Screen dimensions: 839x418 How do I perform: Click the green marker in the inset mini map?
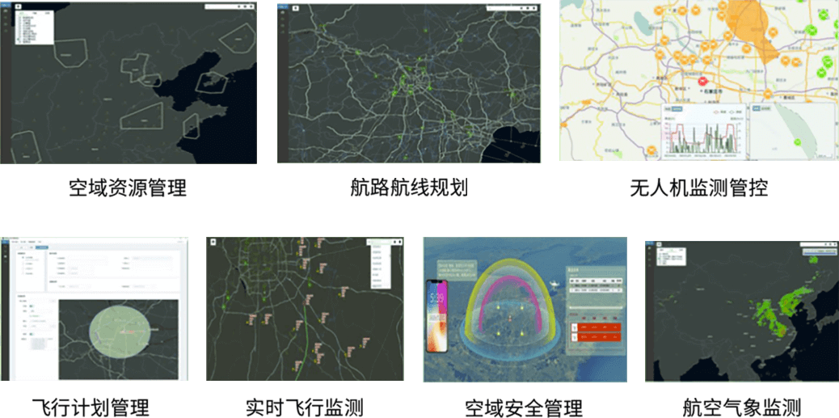pyautogui.click(x=798, y=142)
